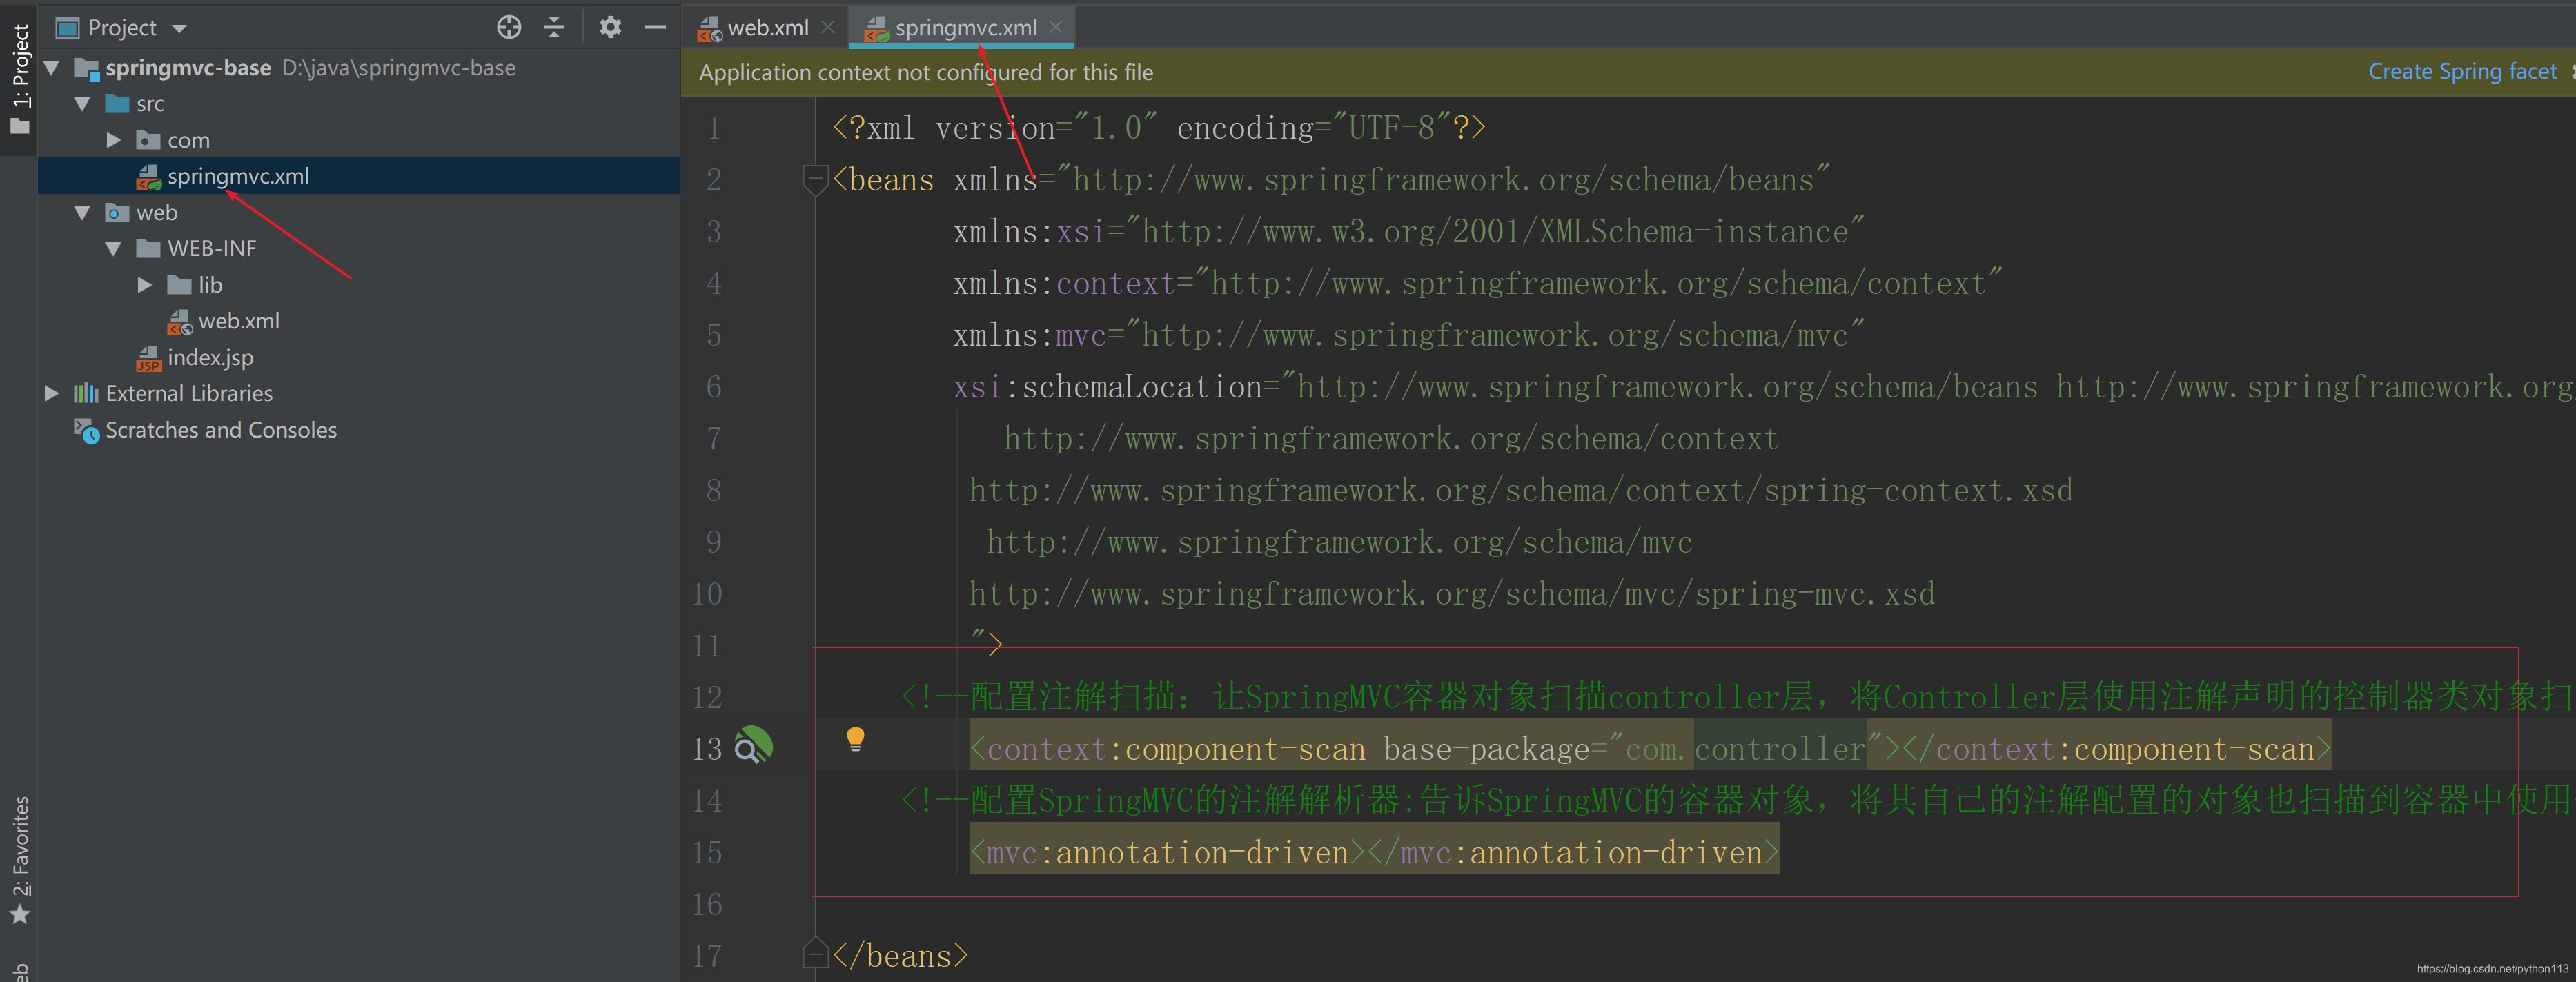Hide the Project panel with minus icon
The height and width of the screenshot is (982, 2576).
tap(655, 27)
